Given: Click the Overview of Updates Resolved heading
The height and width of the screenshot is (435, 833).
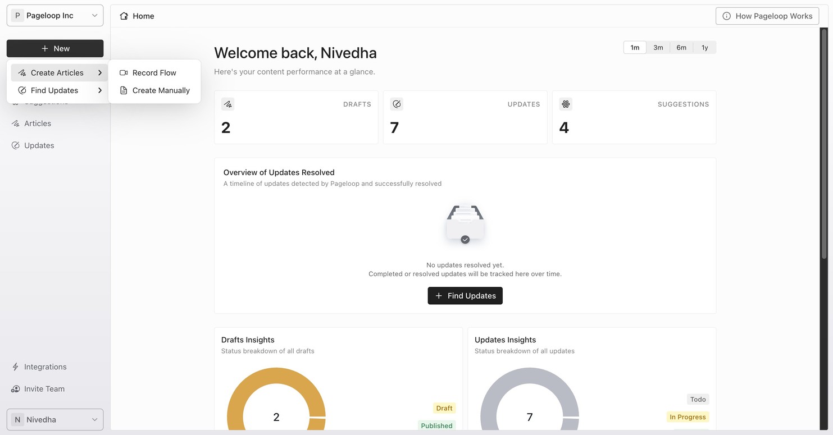Looking at the screenshot, I should coord(279,172).
